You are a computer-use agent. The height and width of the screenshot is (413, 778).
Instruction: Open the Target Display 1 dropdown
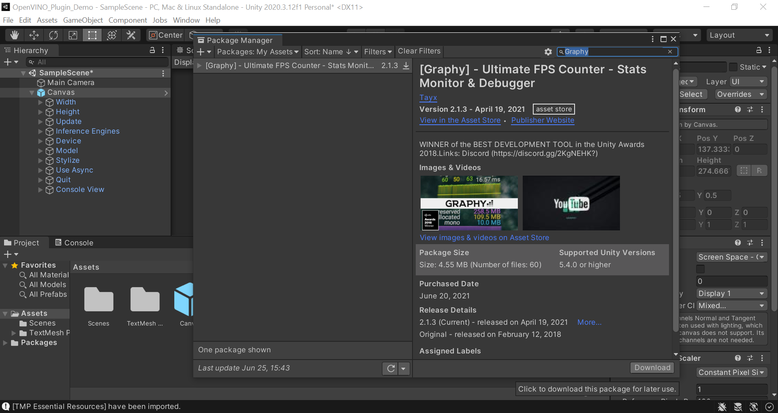click(732, 294)
